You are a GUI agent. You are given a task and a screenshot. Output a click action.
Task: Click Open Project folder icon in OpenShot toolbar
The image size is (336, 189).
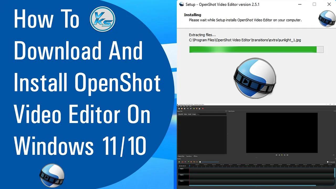[x=182, y=109]
